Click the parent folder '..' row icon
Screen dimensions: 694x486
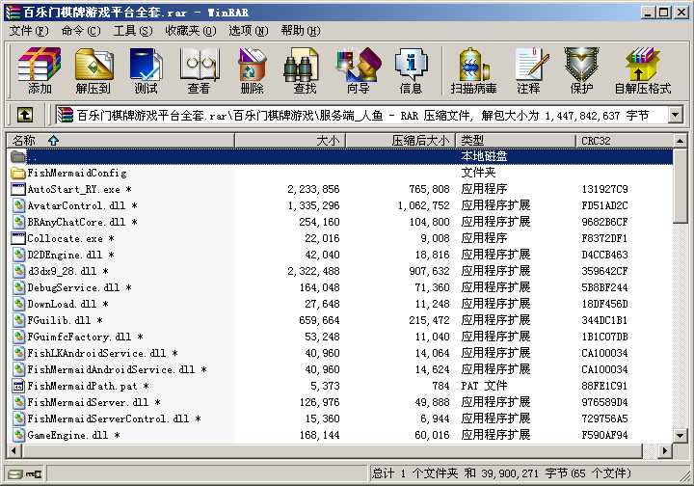pyautogui.click(x=18, y=156)
